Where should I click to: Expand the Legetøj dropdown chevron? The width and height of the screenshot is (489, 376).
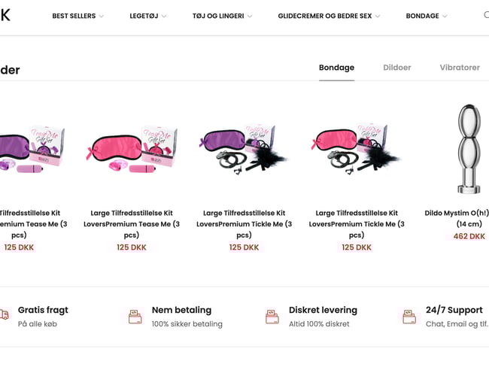(164, 16)
